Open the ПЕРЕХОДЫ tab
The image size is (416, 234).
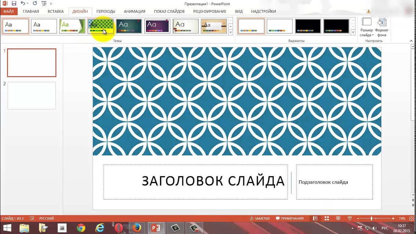point(106,11)
